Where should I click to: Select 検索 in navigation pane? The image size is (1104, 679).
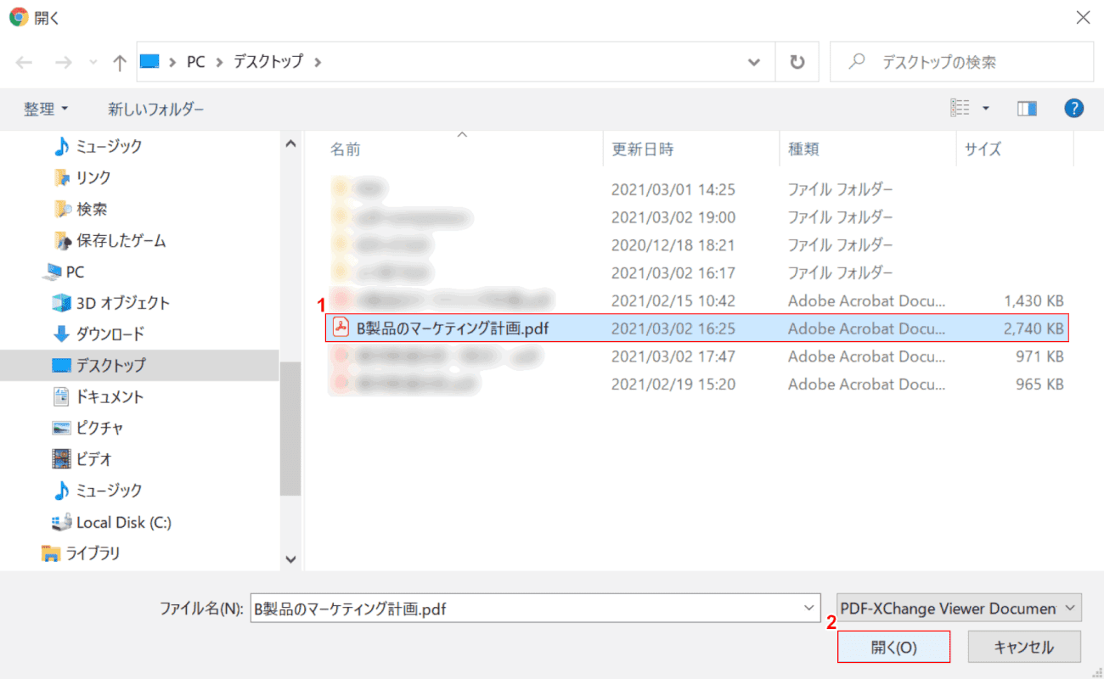(x=80, y=209)
